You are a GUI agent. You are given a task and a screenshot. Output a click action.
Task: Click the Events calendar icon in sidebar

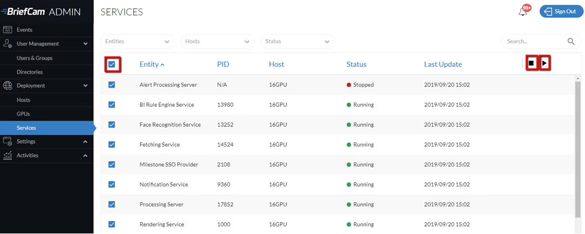(8, 30)
